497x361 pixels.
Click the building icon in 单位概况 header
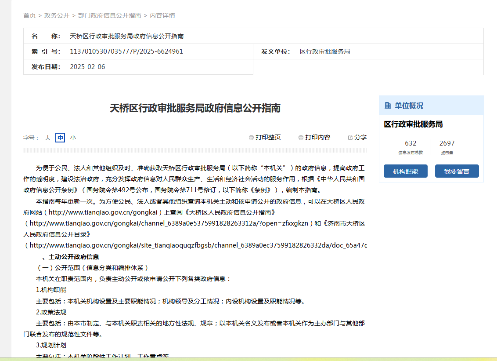[x=388, y=106]
